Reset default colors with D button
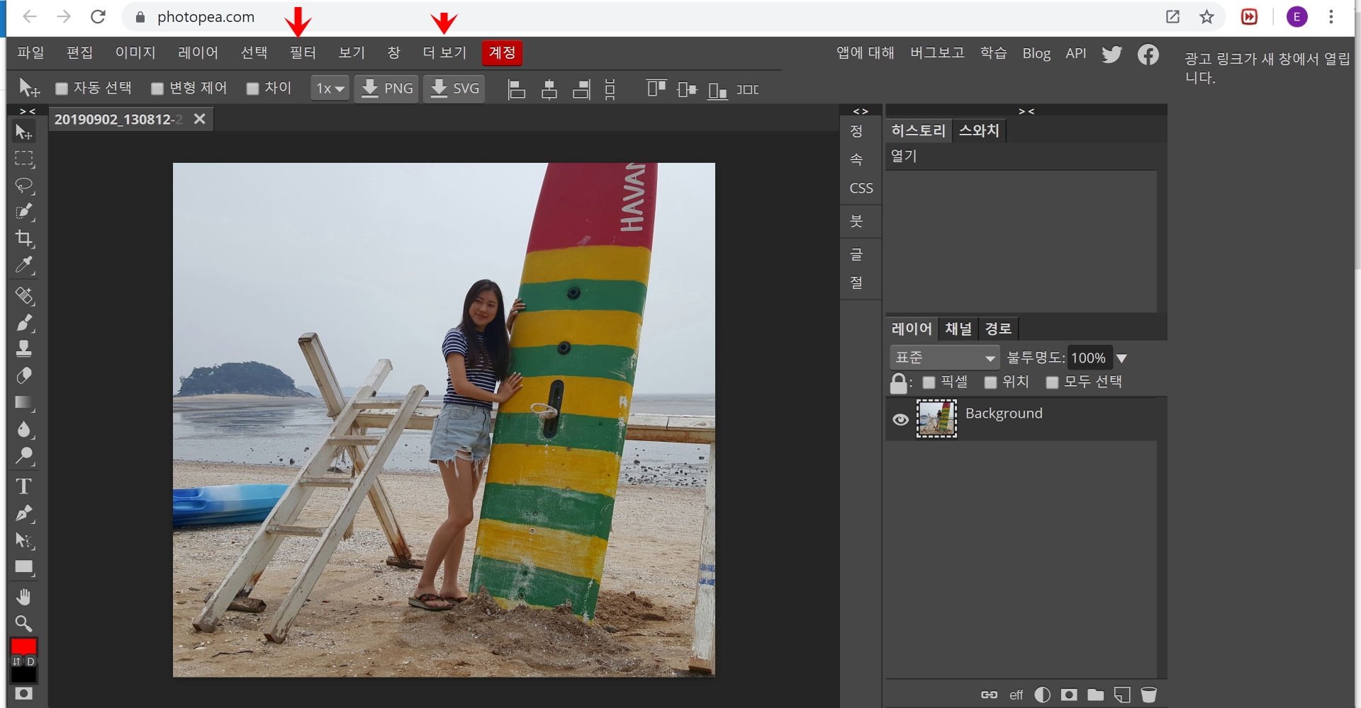Screen dimensions: 1361x708 (x=30, y=661)
